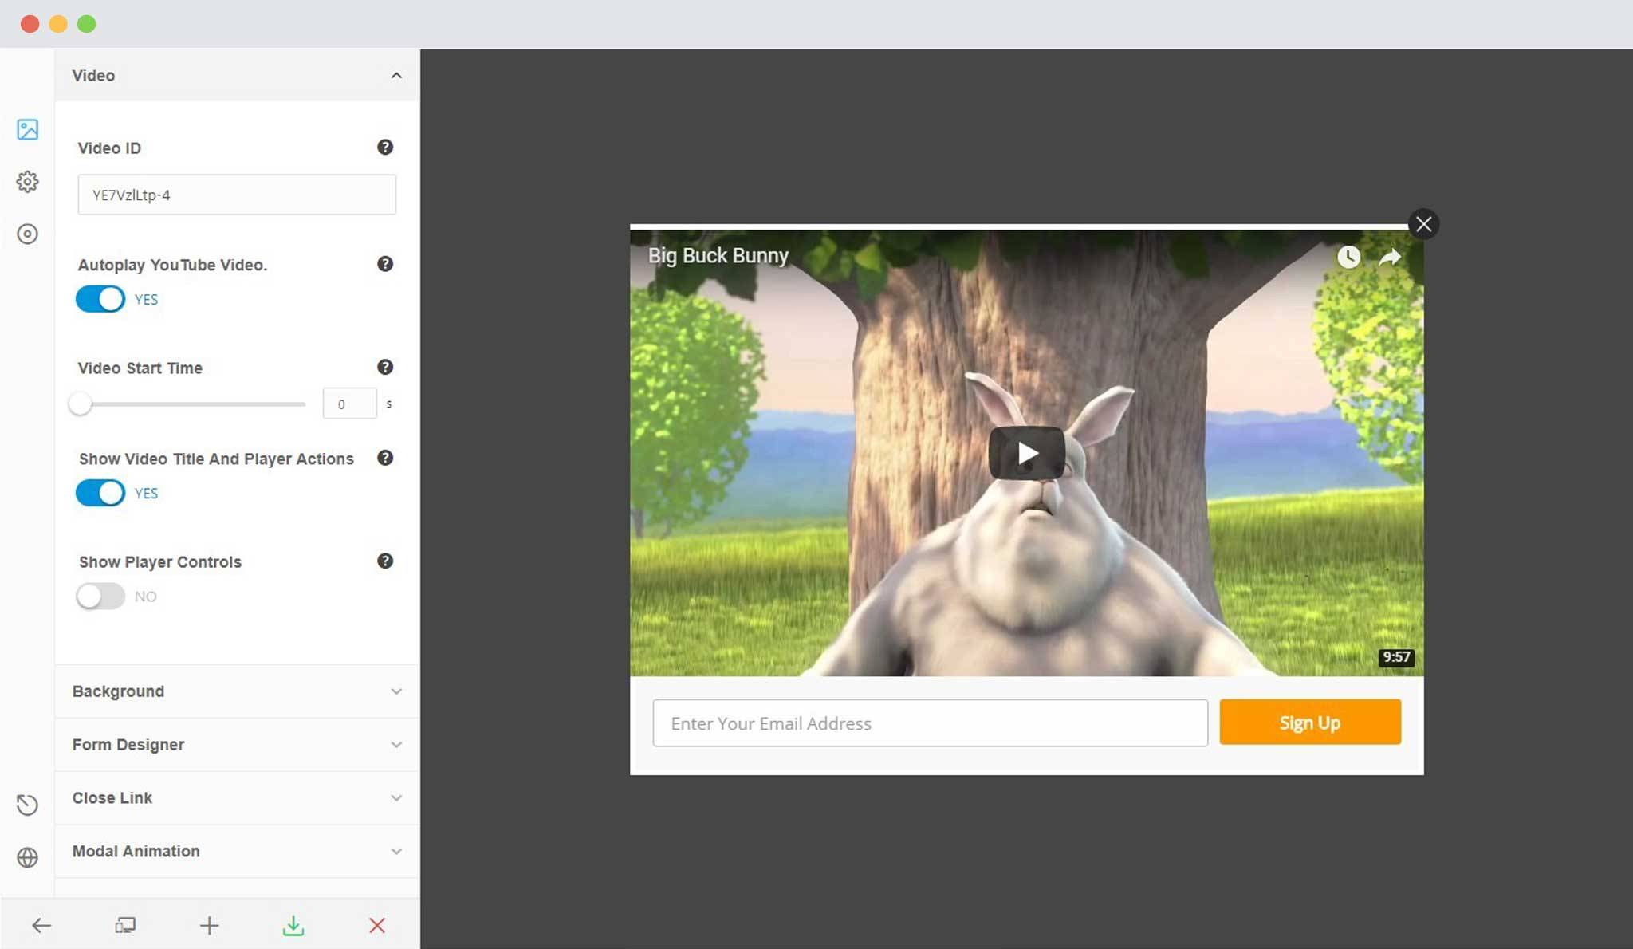Close the video popup modal

point(1424,224)
